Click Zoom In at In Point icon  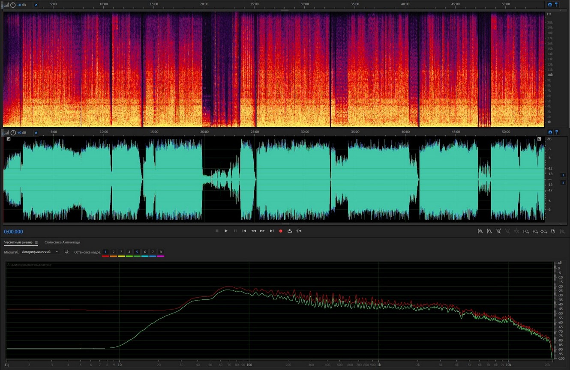(526, 231)
